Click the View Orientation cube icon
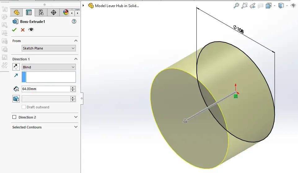The width and height of the screenshot is (298, 173). click(269, 6)
